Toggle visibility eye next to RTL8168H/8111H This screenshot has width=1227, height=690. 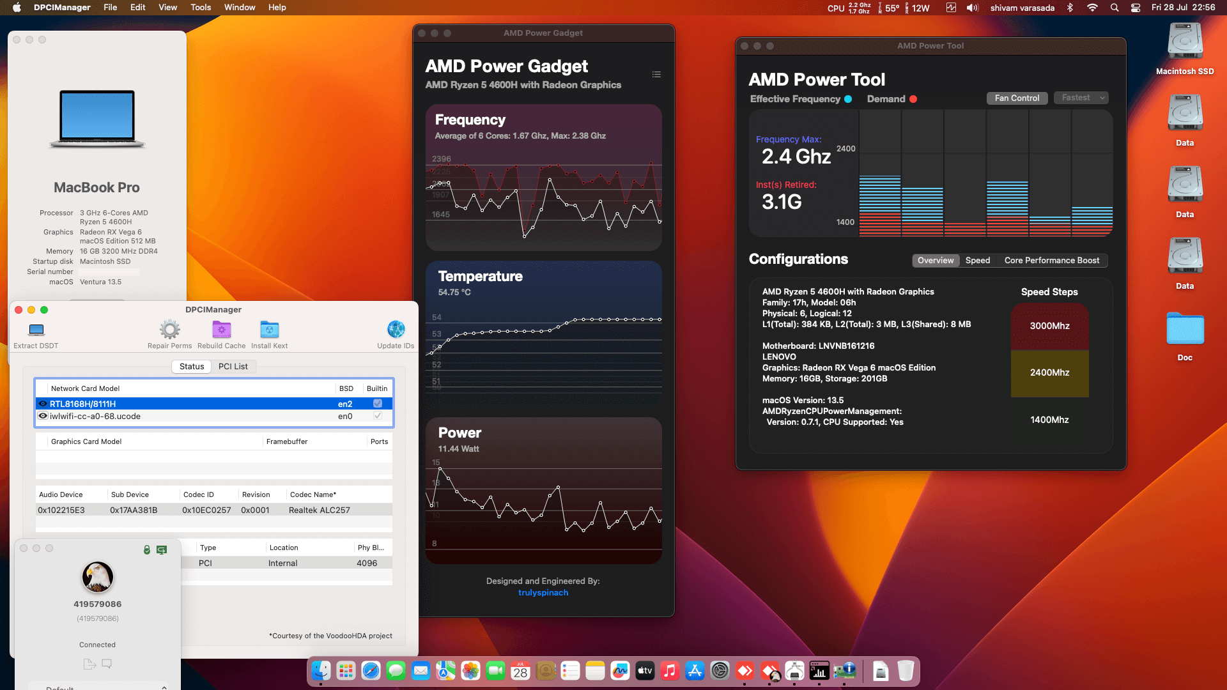pyautogui.click(x=43, y=403)
